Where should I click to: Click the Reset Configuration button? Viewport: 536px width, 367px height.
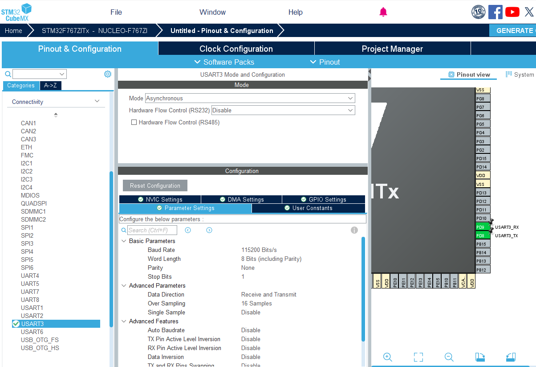click(x=155, y=186)
